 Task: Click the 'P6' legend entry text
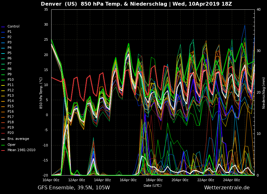(9, 58)
